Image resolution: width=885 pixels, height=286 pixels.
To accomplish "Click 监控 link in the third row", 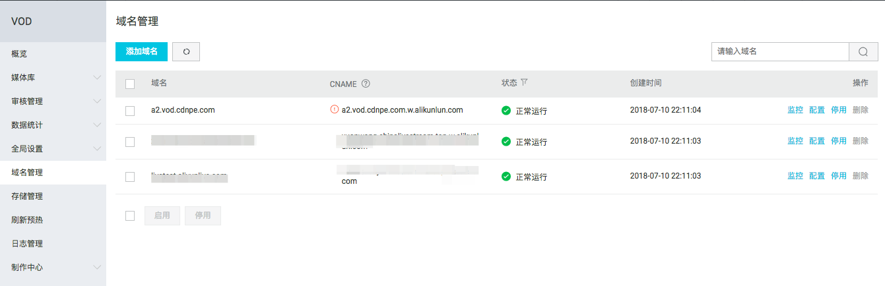I will pos(795,176).
